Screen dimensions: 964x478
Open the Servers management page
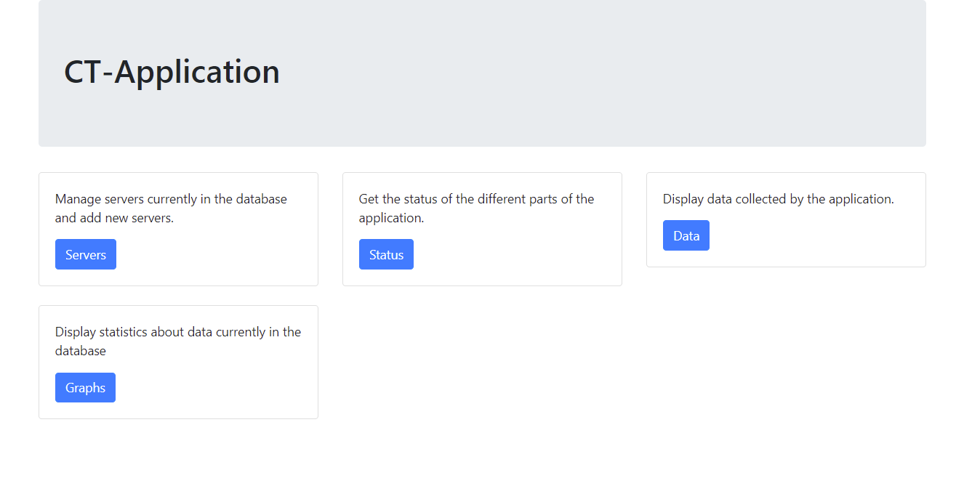pos(86,254)
